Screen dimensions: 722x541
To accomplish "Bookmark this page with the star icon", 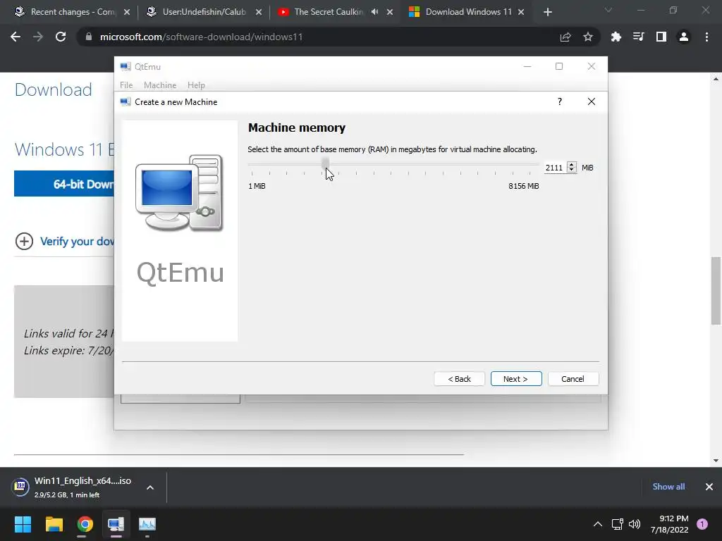I will coord(588,37).
